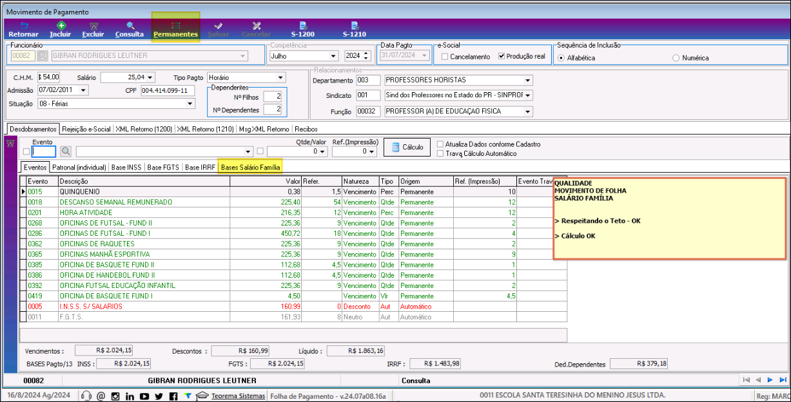Open the Bases Salário Família tab

pos(251,167)
